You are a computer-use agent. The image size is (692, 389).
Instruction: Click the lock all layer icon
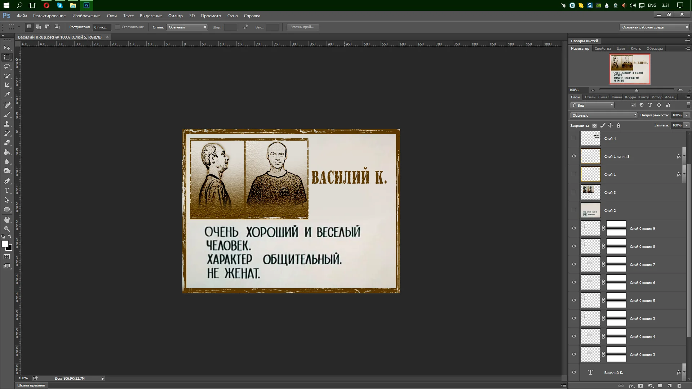coord(618,125)
